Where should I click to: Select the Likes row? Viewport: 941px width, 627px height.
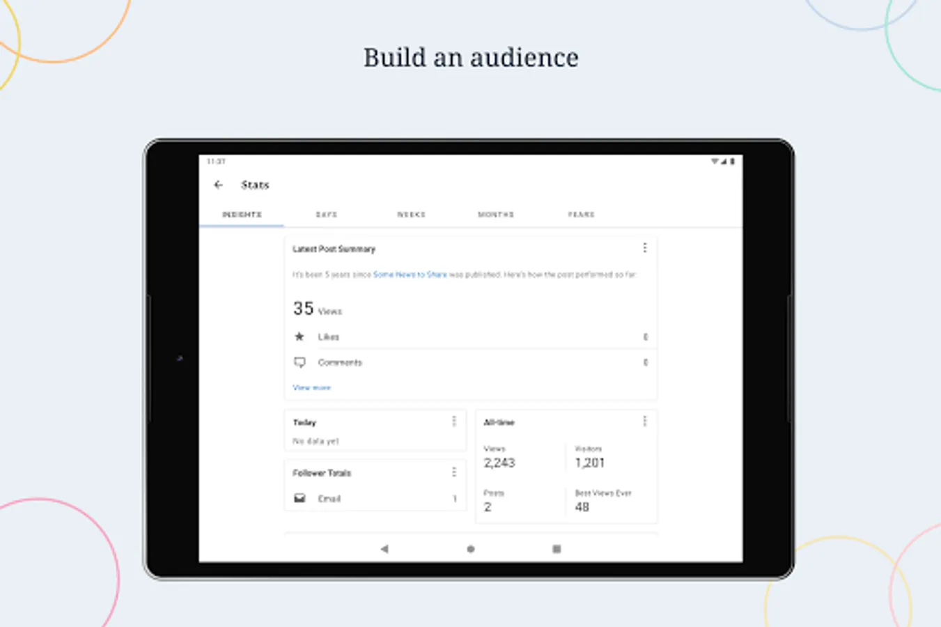(x=471, y=336)
